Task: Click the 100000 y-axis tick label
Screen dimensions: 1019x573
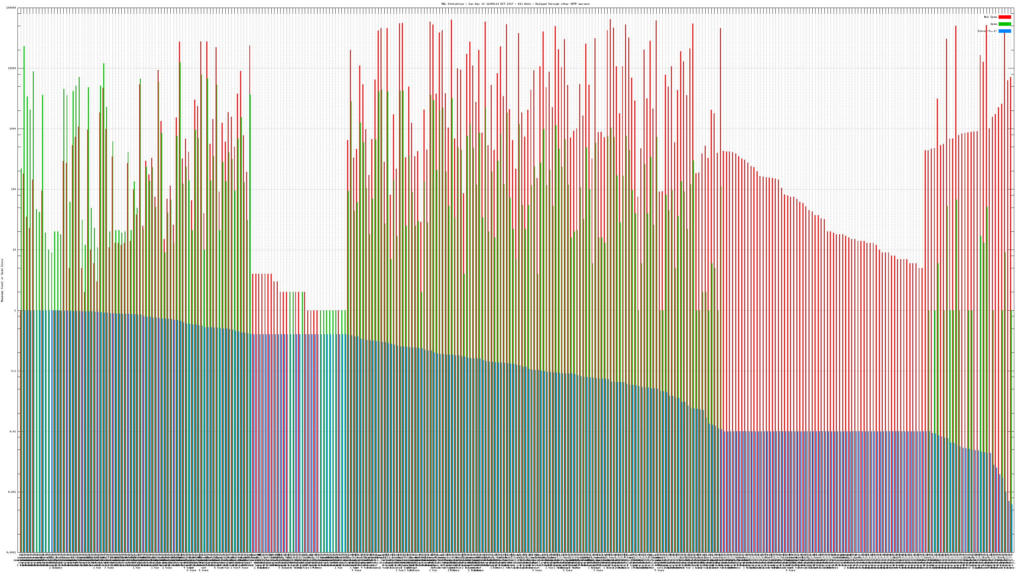Action: (12, 8)
